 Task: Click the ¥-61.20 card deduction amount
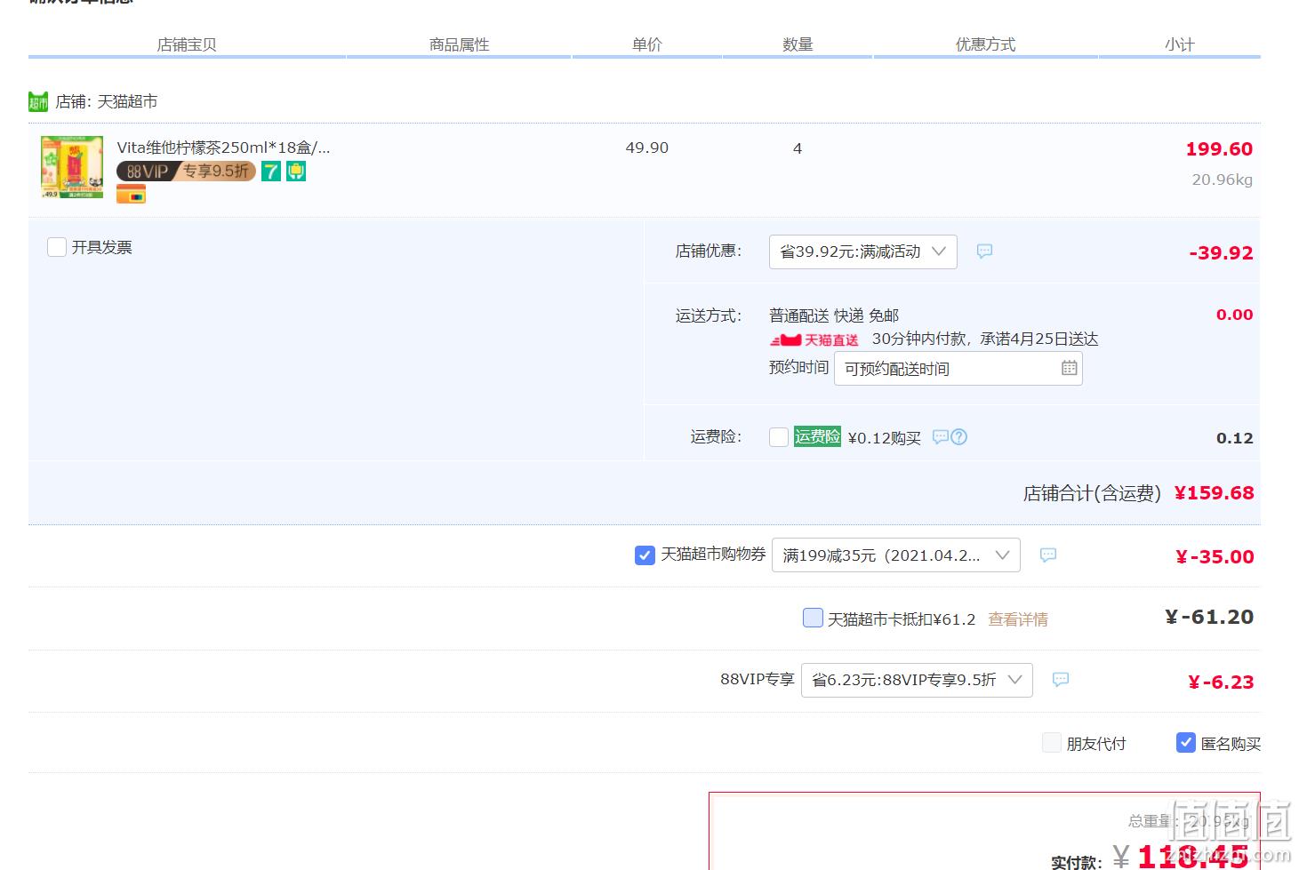1209,618
